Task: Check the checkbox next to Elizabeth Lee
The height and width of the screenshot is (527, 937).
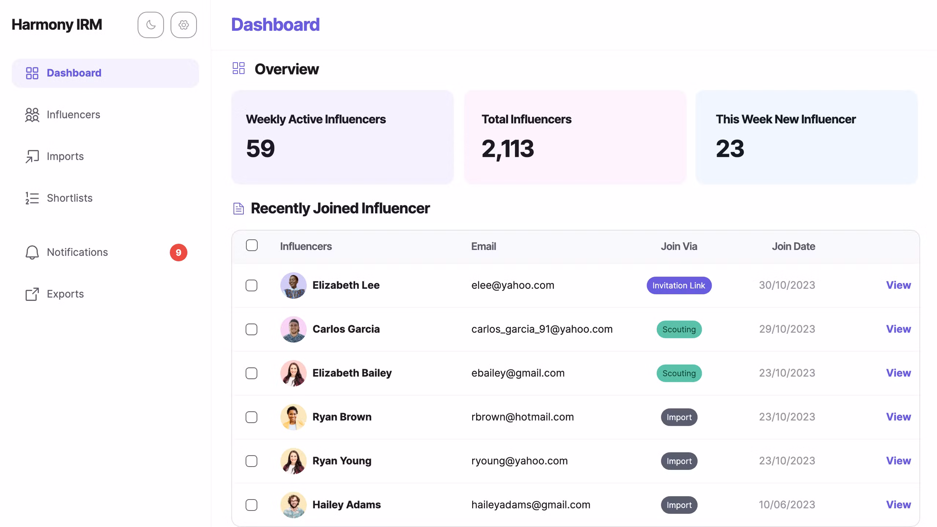Action: tap(252, 285)
